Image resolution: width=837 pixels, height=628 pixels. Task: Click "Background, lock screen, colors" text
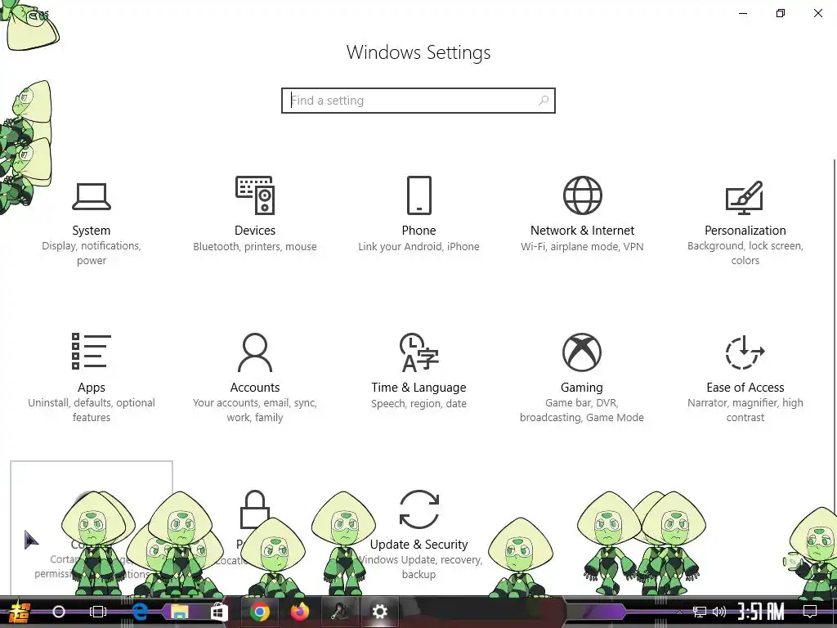click(x=745, y=253)
